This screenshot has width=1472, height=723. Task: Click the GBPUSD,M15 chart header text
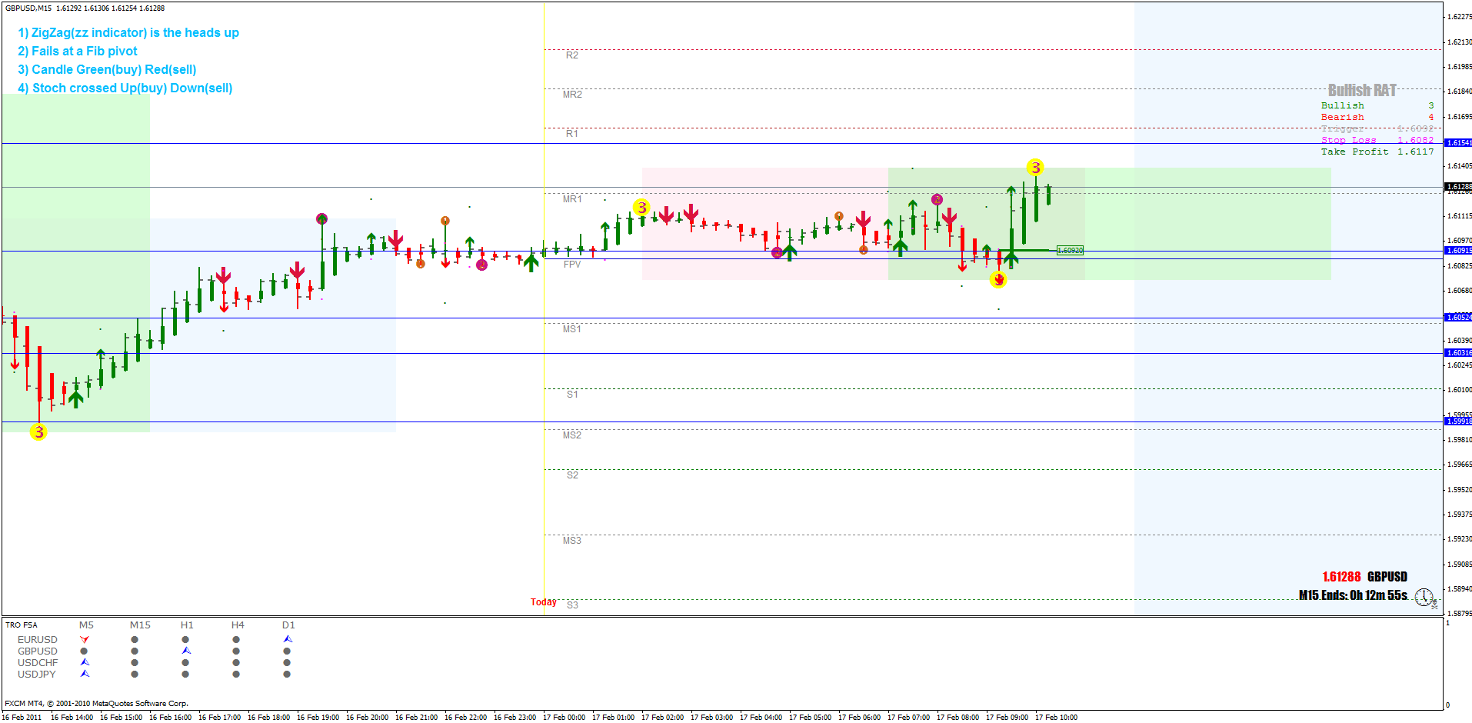point(85,8)
